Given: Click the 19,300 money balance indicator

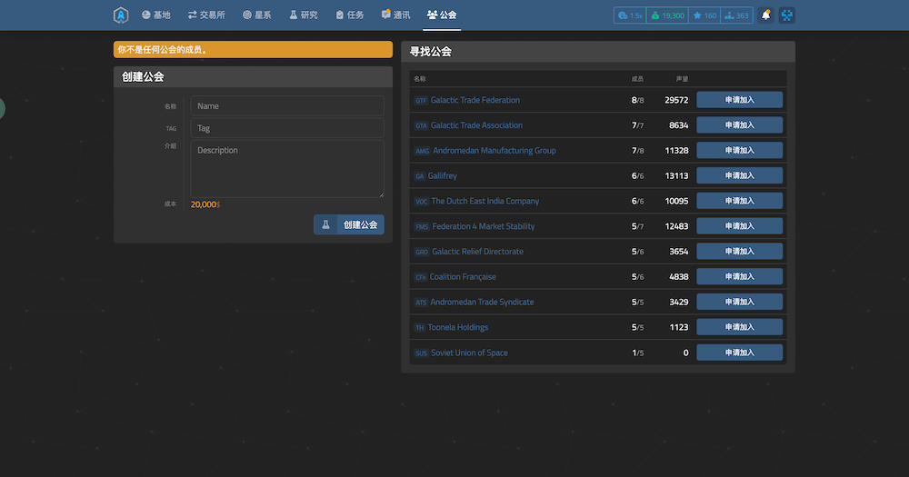Looking at the screenshot, I should tap(667, 15).
